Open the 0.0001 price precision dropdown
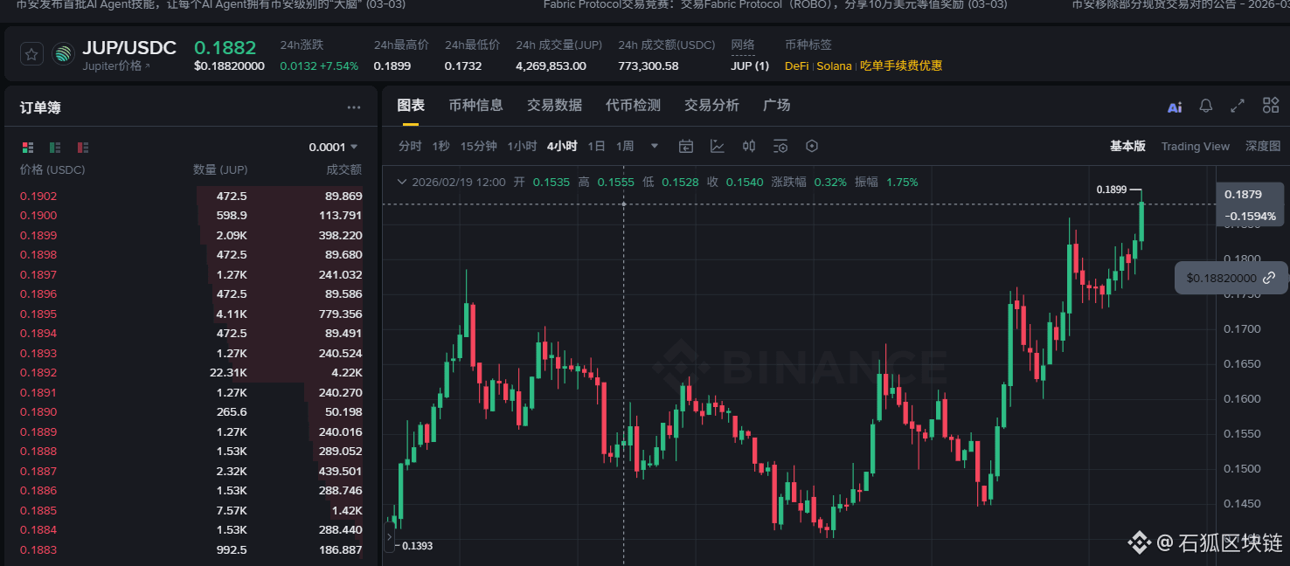Screen dimensions: 1290x566 333,148
